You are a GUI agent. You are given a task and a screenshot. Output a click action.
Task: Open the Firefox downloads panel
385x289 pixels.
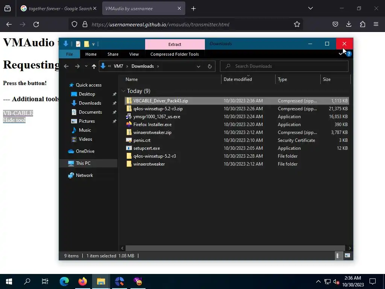point(349,24)
